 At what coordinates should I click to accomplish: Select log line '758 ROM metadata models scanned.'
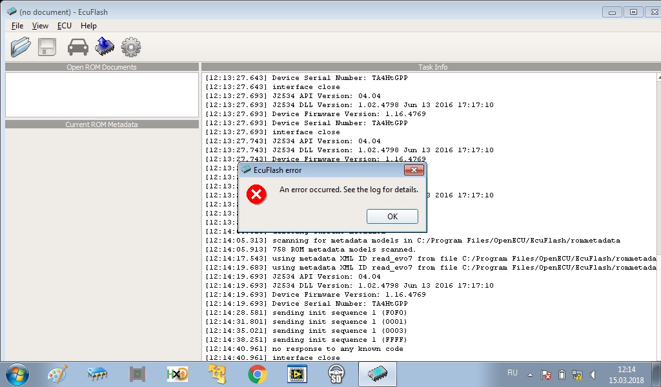tap(311, 250)
